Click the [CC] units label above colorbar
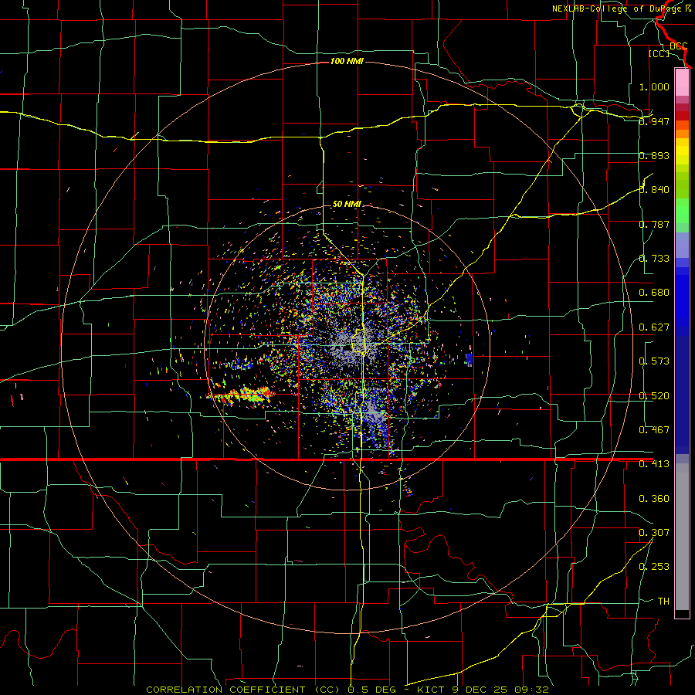Viewport: 695px width, 695px height. pyautogui.click(x=659, y=53)
